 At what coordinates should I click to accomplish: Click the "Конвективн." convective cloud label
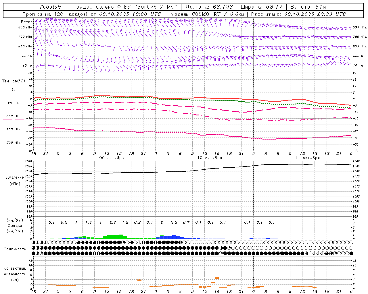15,268
